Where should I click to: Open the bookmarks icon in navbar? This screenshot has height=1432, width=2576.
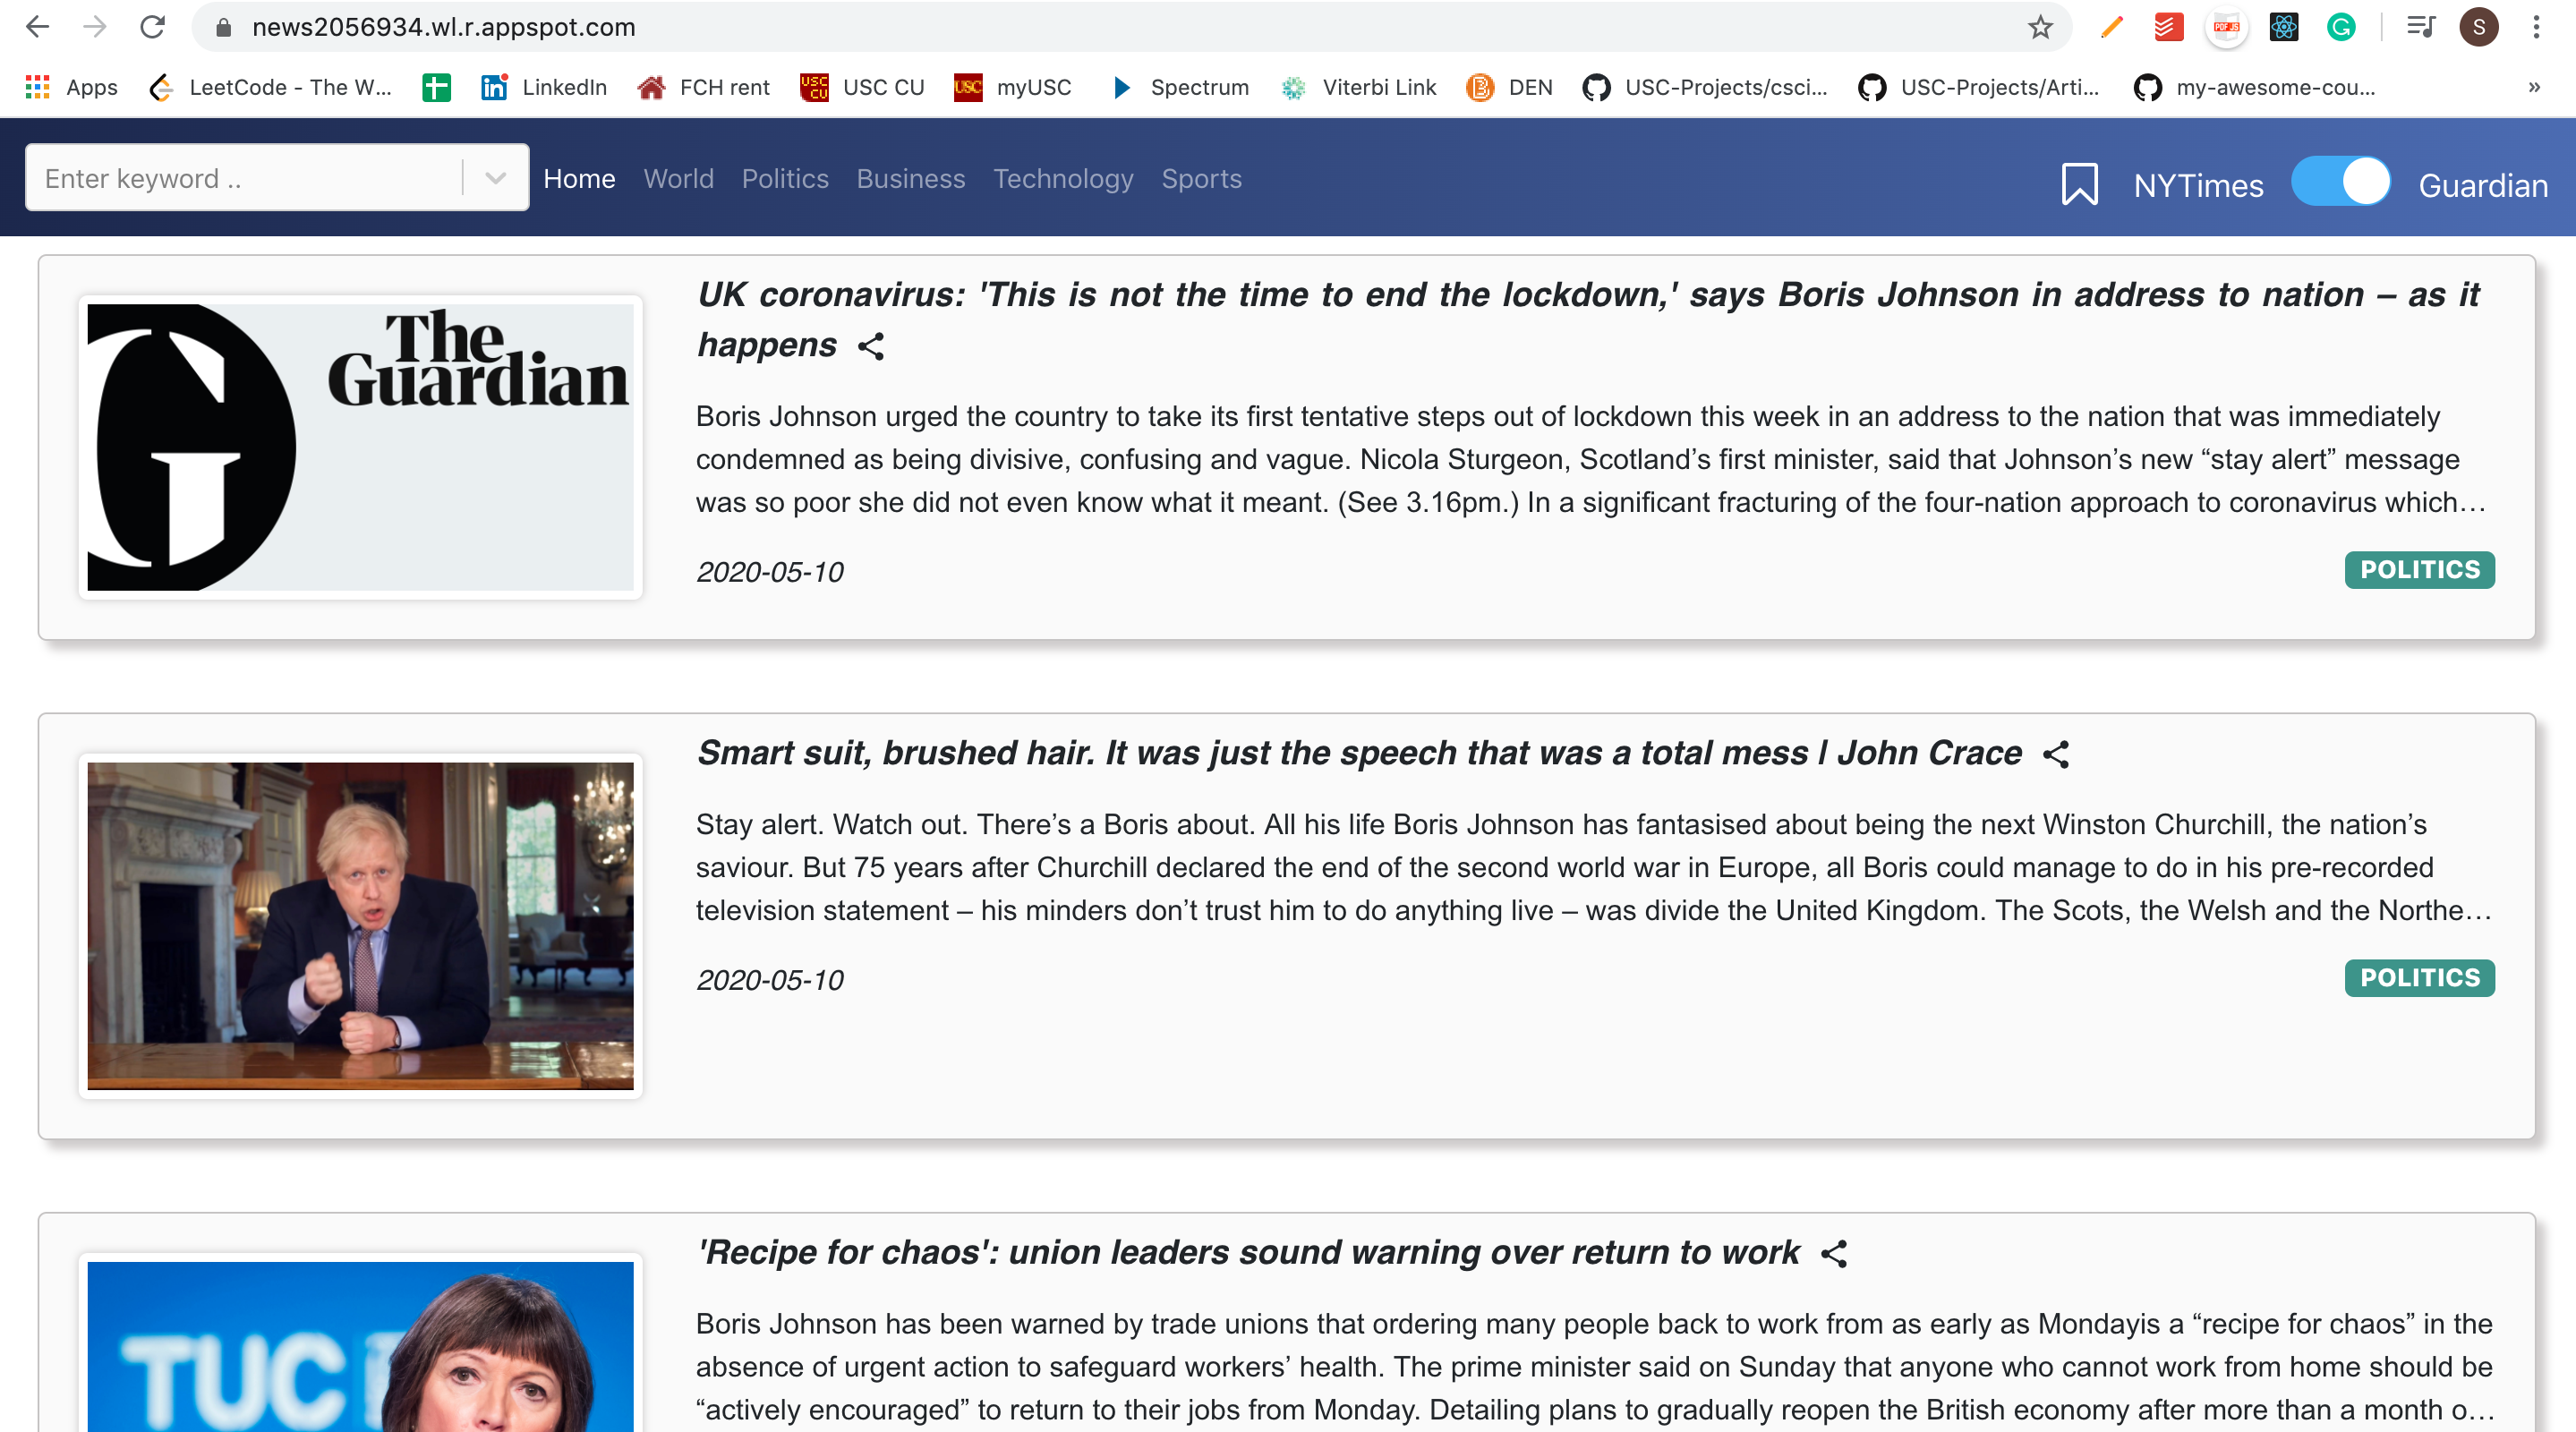click(x=2079, y=184)
